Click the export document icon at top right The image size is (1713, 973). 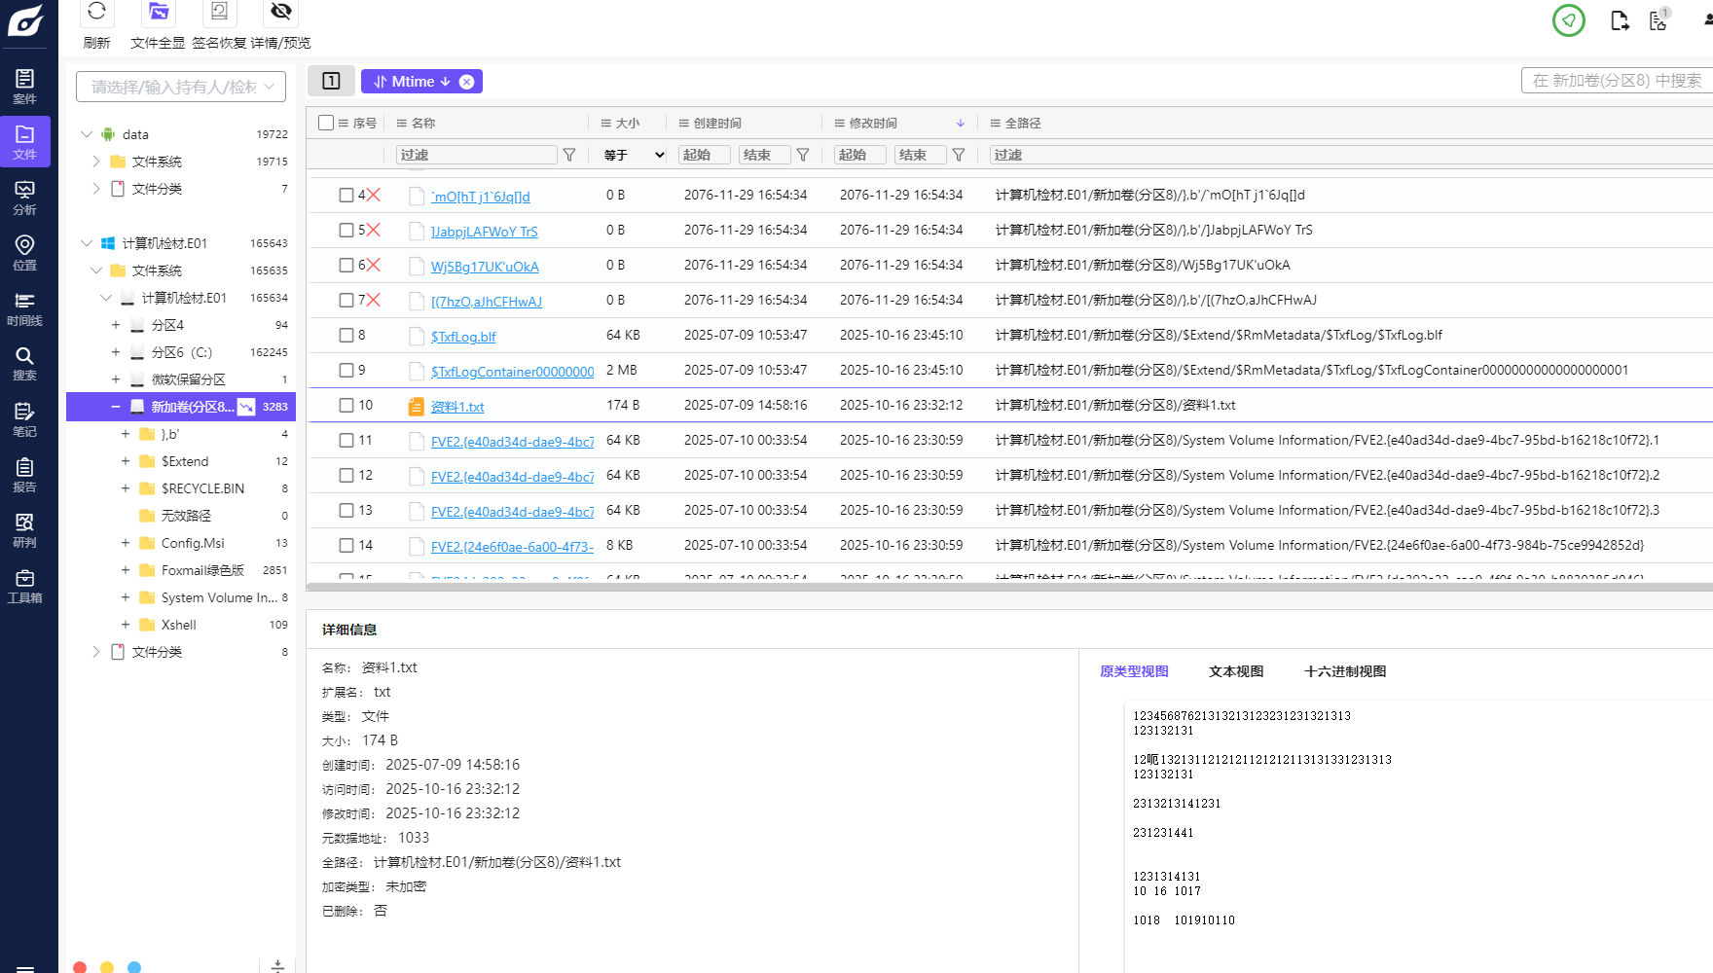click(x=1620, y=20)
